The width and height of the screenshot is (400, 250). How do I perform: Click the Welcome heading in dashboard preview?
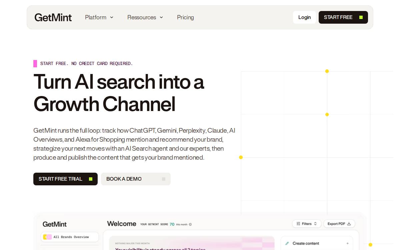pyautogui.click(x=122, y=224)
